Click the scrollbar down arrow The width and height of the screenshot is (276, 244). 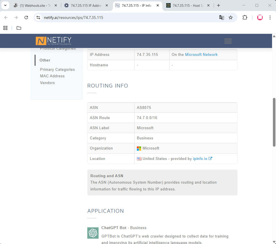[x=274, y=242]
